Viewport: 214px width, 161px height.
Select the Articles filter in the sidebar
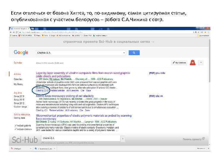click(17, 74)
